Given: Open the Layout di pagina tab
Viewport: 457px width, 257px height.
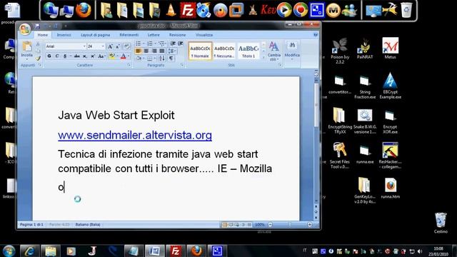Looking at the screenshot, I should (x=95, y=35).
